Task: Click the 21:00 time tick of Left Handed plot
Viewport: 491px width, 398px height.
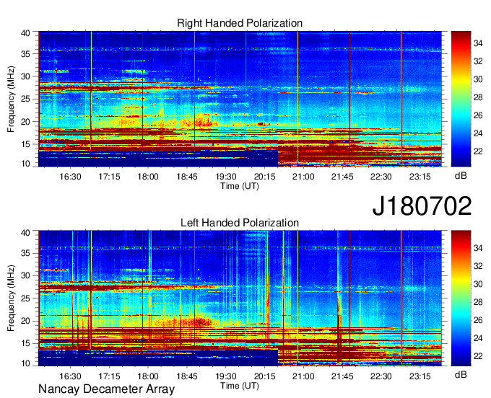Action: pyautogui.click(x=303, y=376)
